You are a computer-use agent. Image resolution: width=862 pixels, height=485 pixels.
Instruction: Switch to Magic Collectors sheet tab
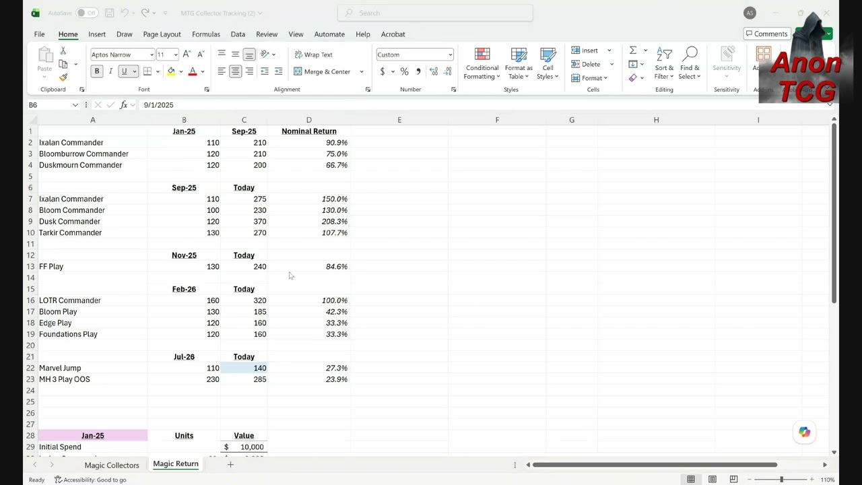coord(112,465)
